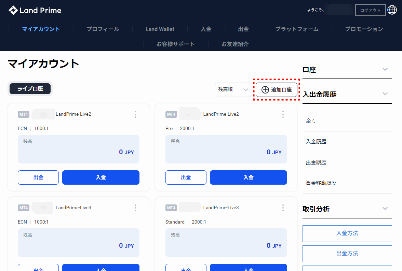
Task: Click the 入金方法 sidebar button
Action: pyautogui.click(x=347, y=233)
